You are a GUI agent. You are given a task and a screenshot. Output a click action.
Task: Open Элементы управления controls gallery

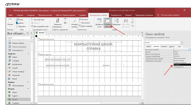58,23
